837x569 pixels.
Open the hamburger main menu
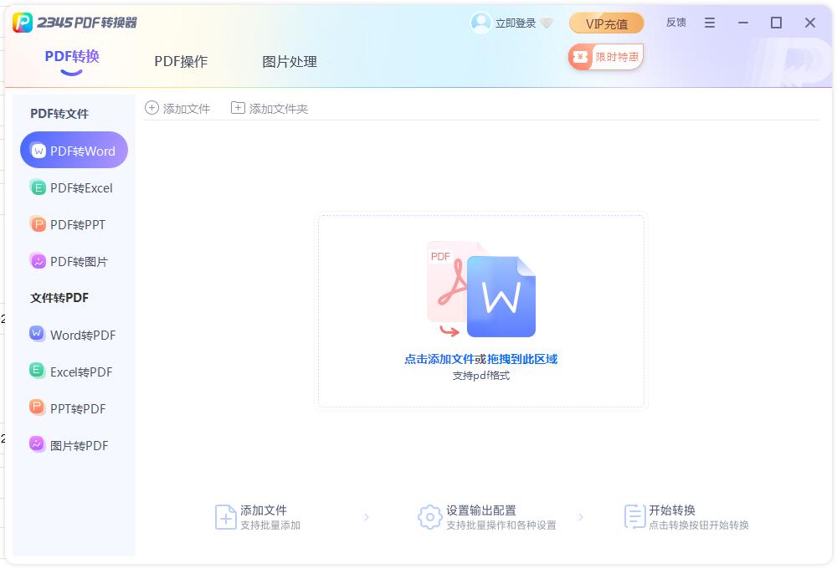[709, 23]
